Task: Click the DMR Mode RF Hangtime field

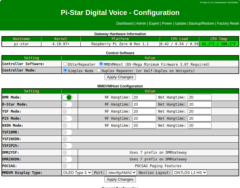Action: tap(144, 97)
